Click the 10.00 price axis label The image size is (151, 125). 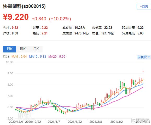9,62
